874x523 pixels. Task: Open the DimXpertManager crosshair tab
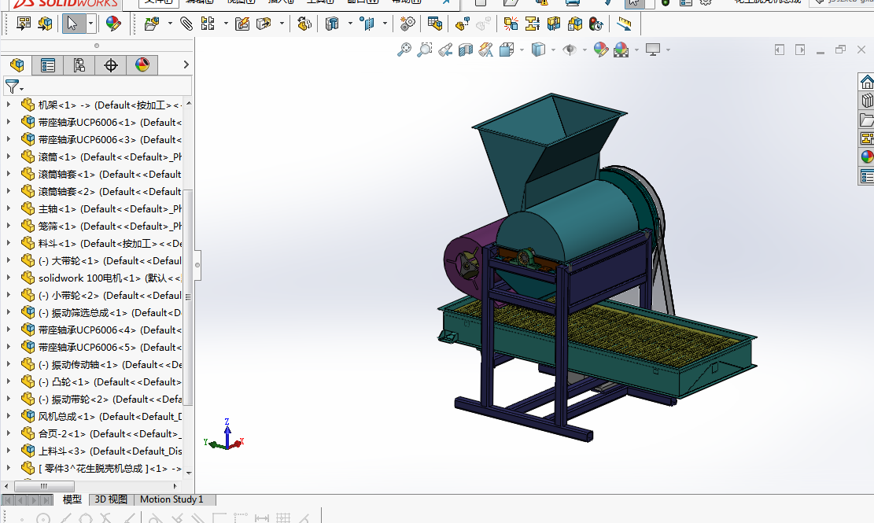tap(111, 65)
